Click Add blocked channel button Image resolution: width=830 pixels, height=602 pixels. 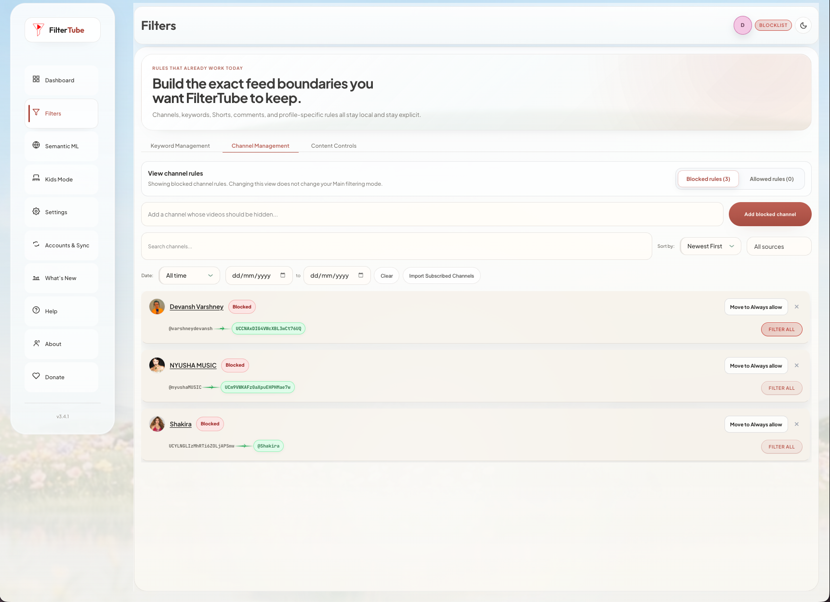(770, 214)
